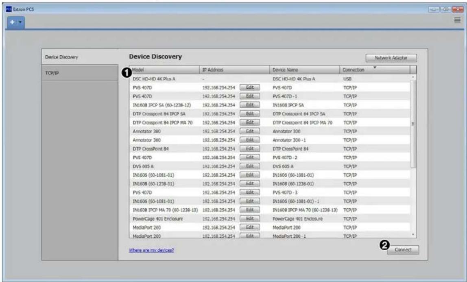Select device name 'Annotator 300 - 1'
The height and width of the screenshot is (282, 467).
[x=289, y=140]
